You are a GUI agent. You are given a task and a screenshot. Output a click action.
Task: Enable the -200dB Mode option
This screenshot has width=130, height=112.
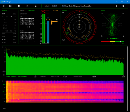click(78, 76)
